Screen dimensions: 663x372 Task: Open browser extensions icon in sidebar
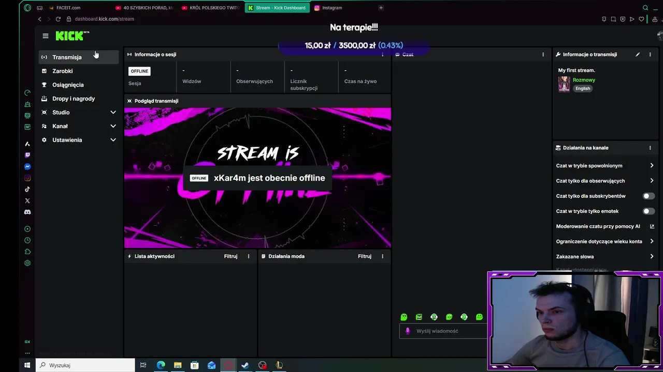(x=27, y=252)
